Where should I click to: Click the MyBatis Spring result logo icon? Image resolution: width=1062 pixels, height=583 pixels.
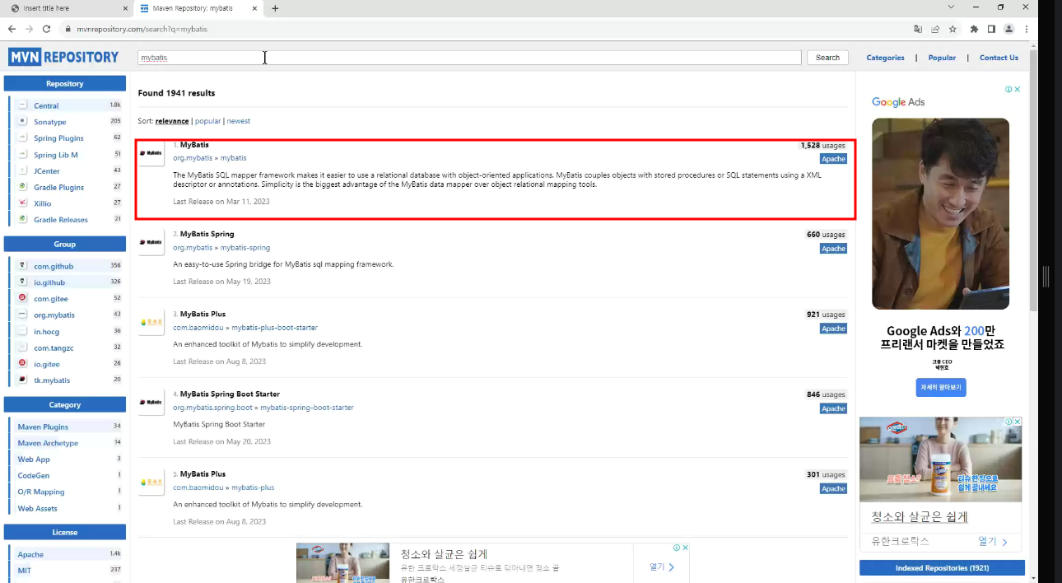click(x=151, y=242)
